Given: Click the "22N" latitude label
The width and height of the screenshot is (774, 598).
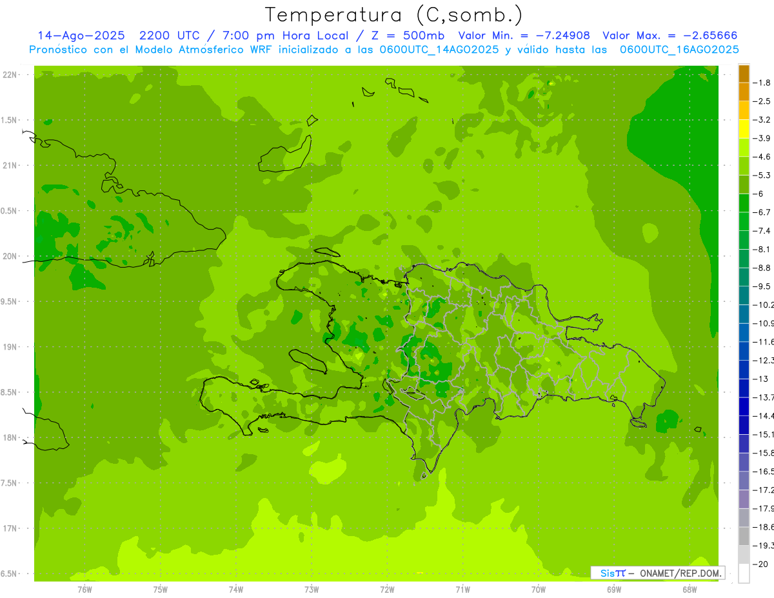Looking at the screenshot, I should click(11, 75).
